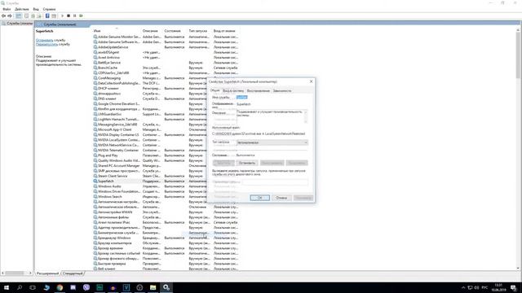522x293 pixels.
Task: Click the console tree horizontal scrollbar
Action: (16, 273)
